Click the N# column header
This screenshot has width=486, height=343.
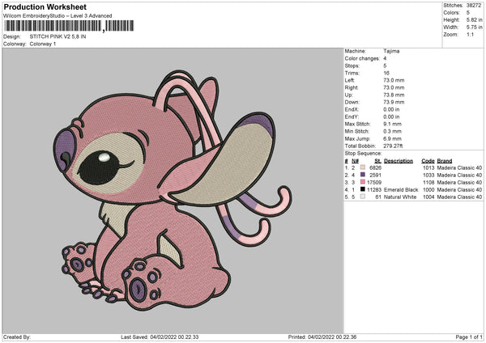[355, 161]
